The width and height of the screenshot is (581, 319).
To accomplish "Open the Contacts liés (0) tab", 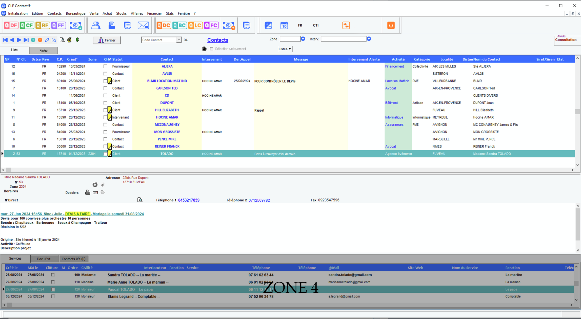I will point(73,259).
